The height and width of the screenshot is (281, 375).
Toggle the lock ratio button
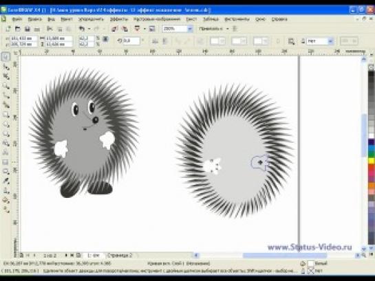pos(105,39)
